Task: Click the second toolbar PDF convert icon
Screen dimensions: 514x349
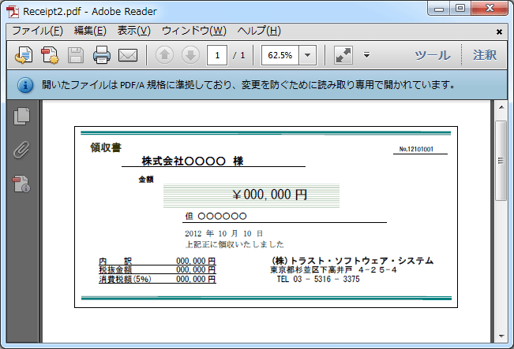Action: click(x=50, y=55)
